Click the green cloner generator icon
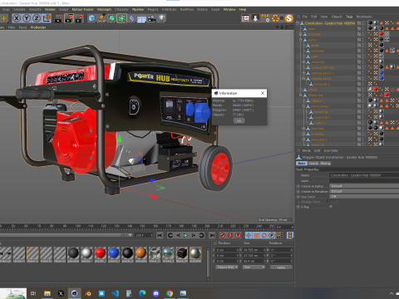This screenshot has height=299, width=399. point(121,18)
